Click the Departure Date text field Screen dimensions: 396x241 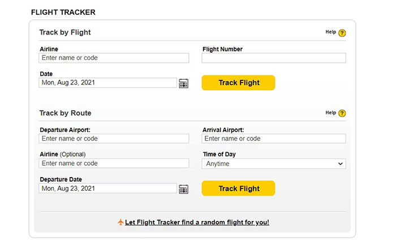pos(108,188)
